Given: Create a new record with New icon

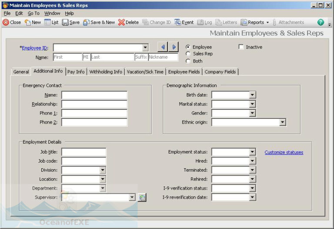Looking at the screenshot, I should pyautogui.click(x=28, y=22).
